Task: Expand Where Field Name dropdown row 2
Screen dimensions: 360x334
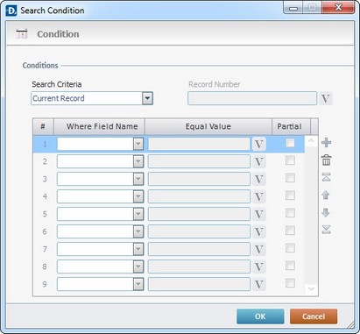Action: point(138,161)
